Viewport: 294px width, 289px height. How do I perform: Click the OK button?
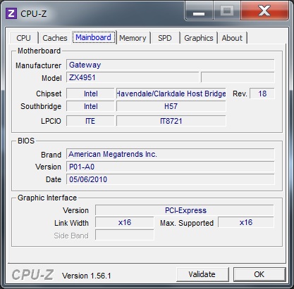coord(259,274)
